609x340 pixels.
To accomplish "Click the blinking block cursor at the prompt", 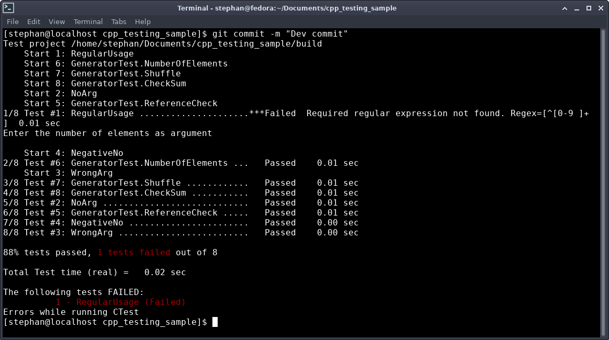I will 215,322.
